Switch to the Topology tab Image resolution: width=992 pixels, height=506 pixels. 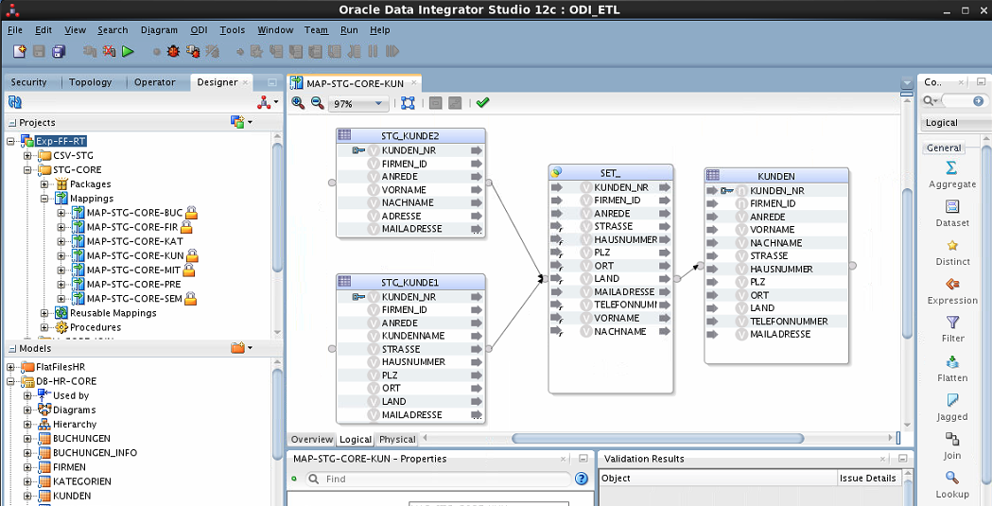point(91,82)
